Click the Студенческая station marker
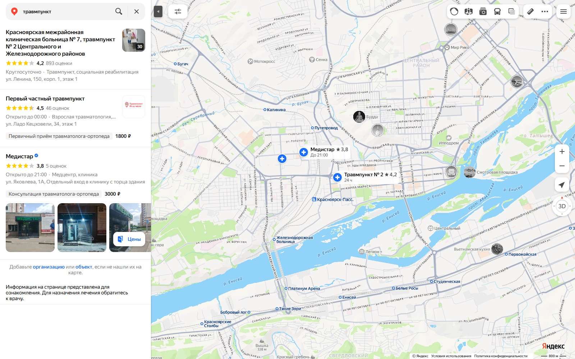 pyautogui.click(x=431, y=282)
